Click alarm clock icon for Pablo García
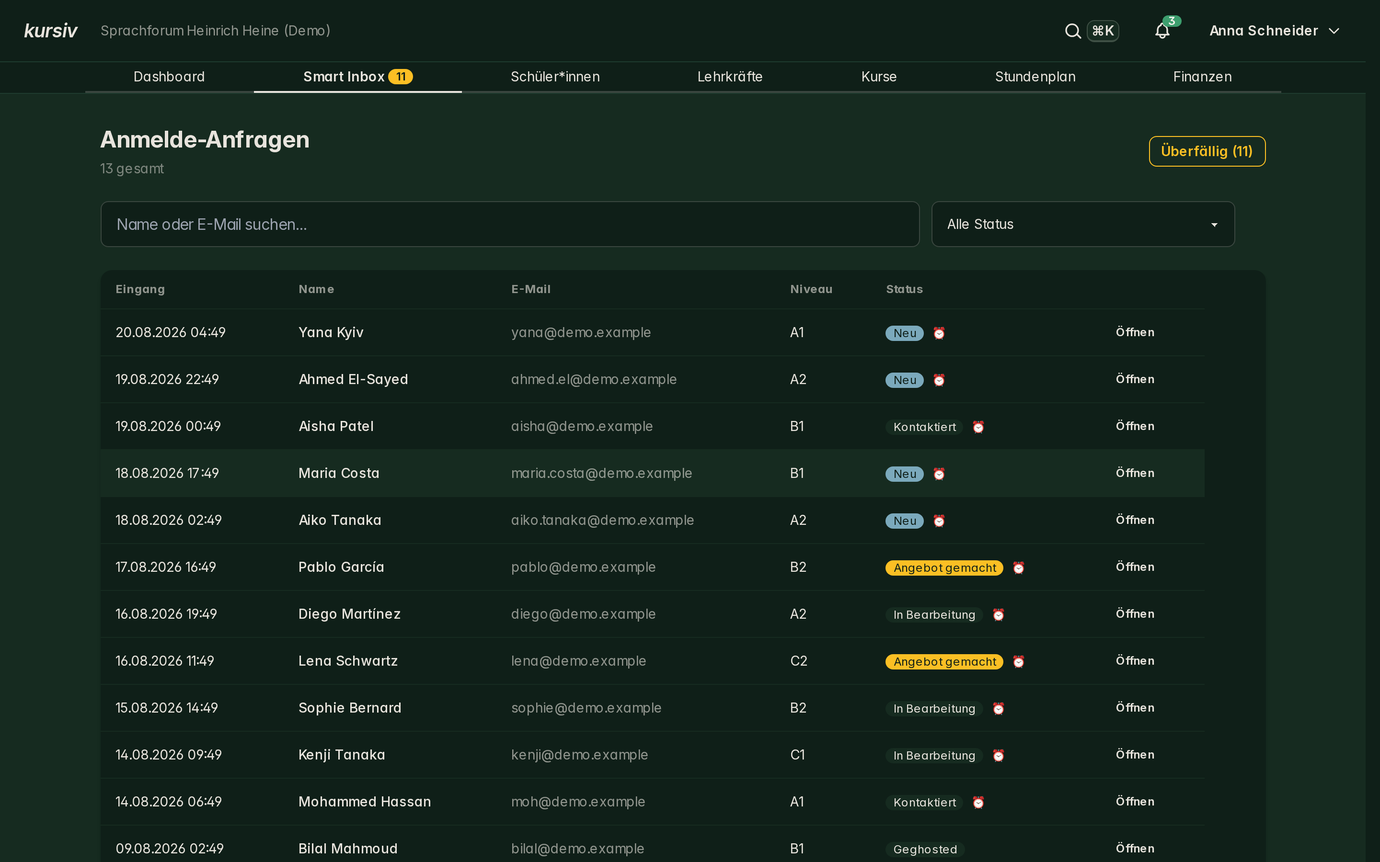 tap(1018, 568)
